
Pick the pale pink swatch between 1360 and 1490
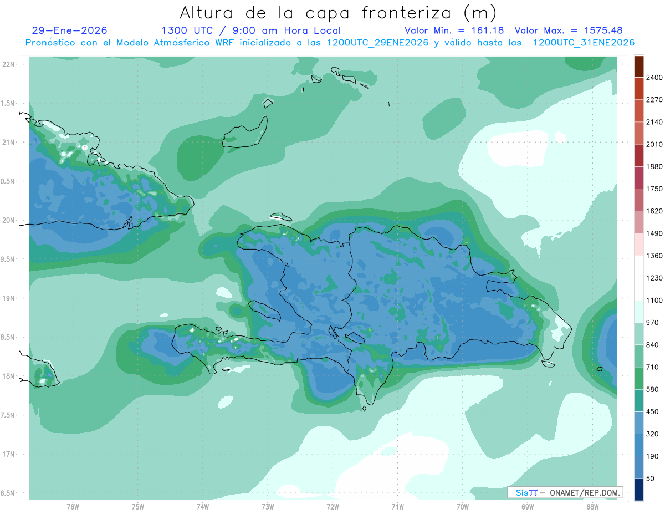[x=639, y=245]
